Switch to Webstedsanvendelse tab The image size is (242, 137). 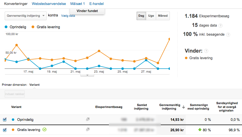click(x=49, y=4)
